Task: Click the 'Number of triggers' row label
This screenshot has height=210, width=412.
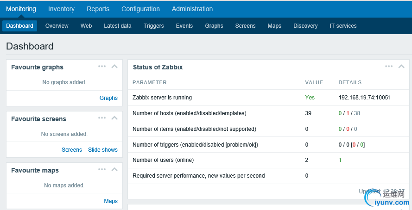Action: [x=196, y=145]
